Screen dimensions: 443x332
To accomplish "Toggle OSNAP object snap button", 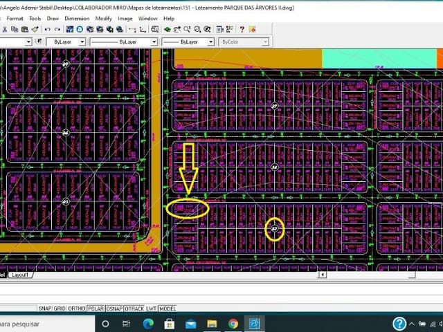I will [x=114, y=308].
